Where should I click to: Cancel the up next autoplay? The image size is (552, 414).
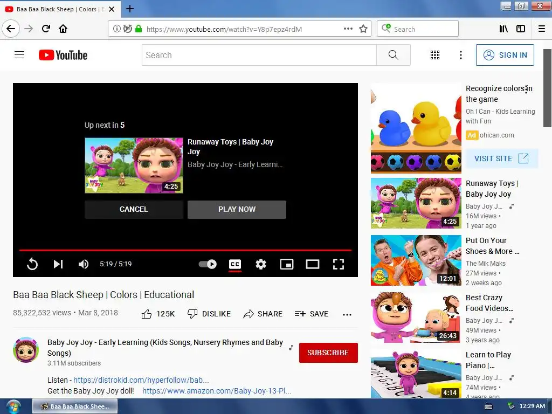pos(134,210)
